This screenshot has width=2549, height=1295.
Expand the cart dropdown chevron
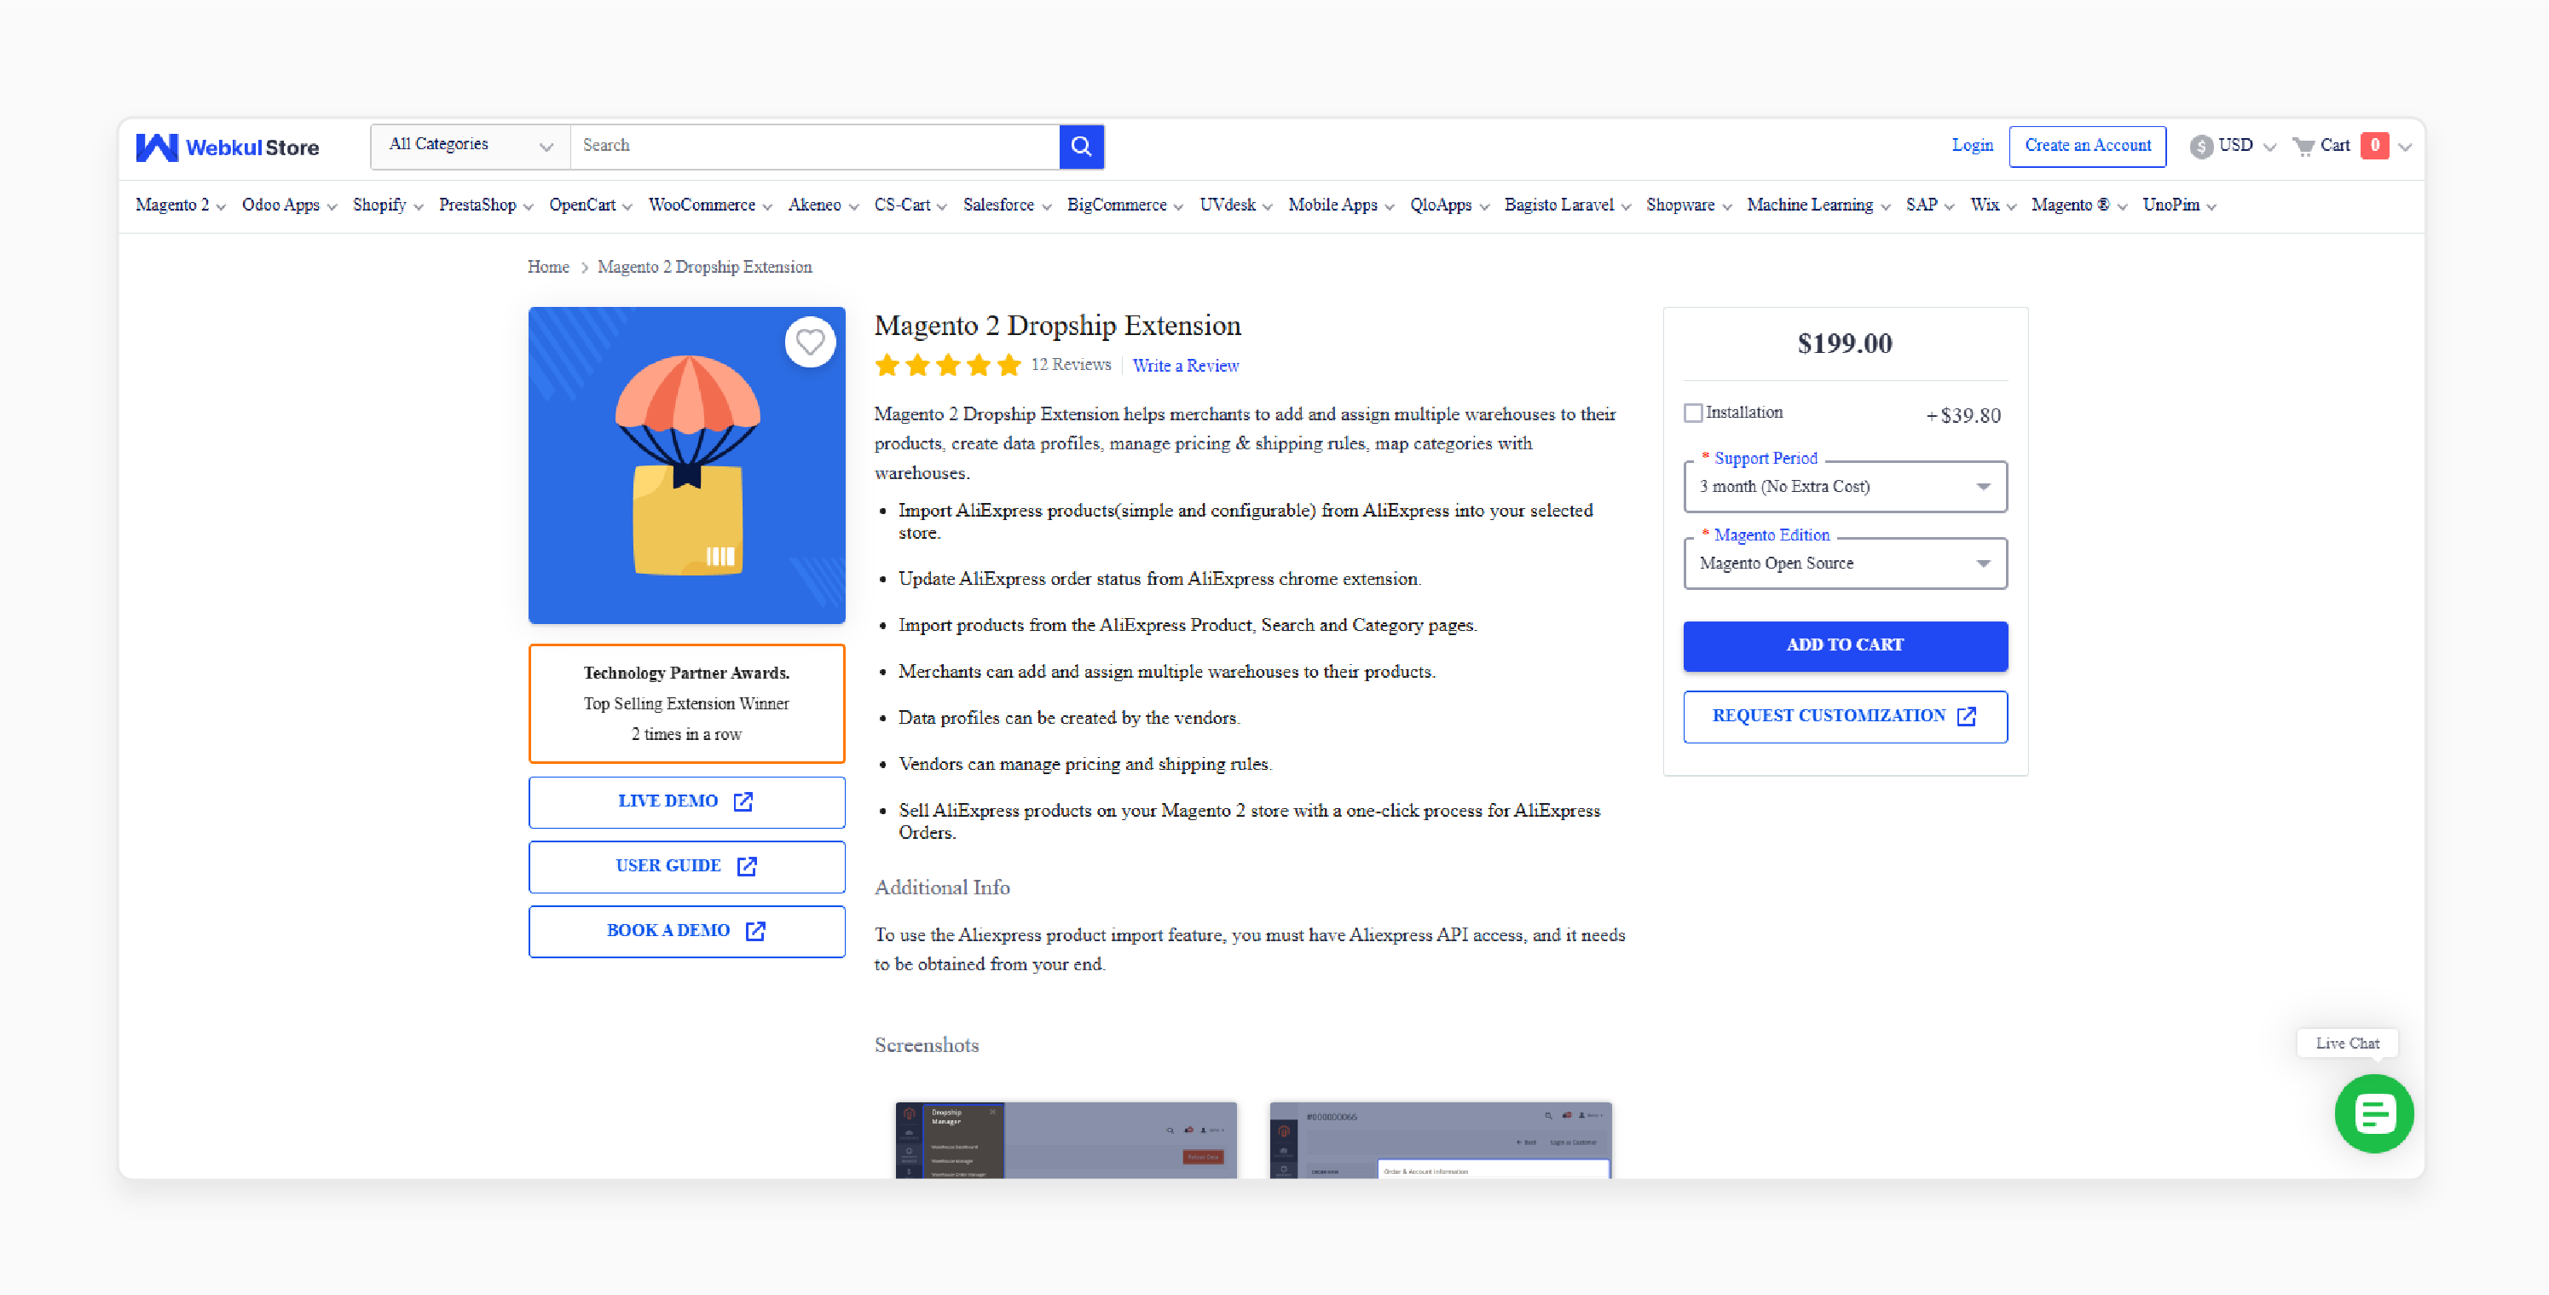click(x=2406, y=147)
